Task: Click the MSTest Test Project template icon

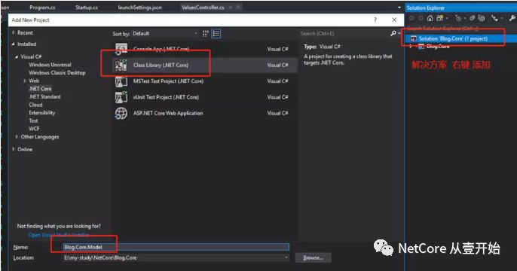Action: click(x=121, y=81)
